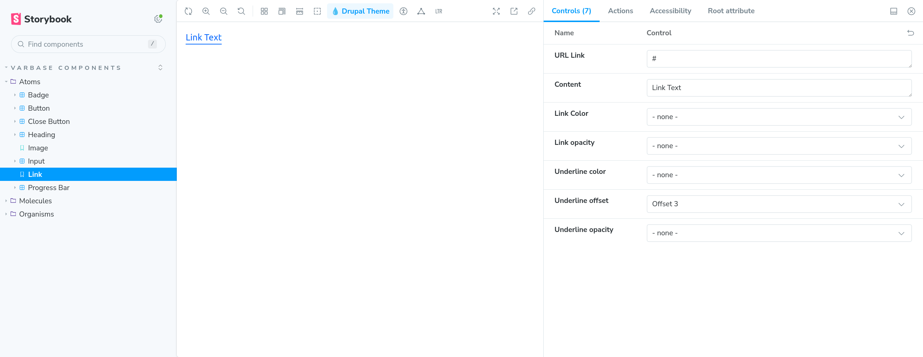Screen dimensions: 923x357
Task: Toggle the measure ruler tool
Action: point(299,11)
